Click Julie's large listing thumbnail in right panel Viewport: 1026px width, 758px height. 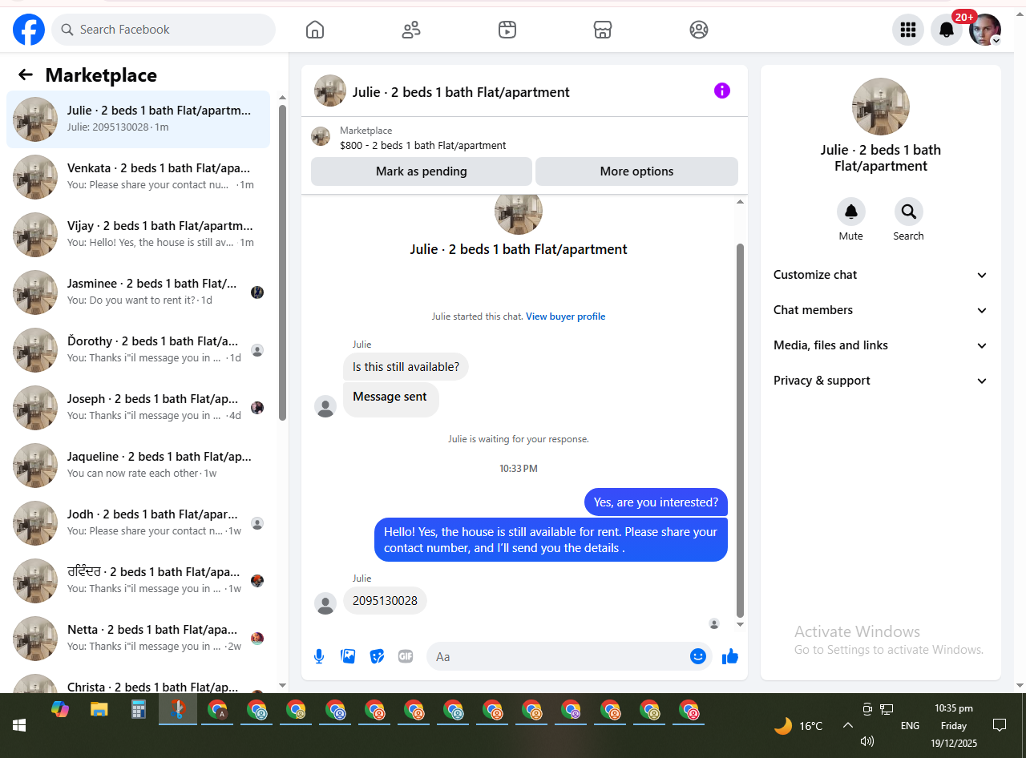881,107
